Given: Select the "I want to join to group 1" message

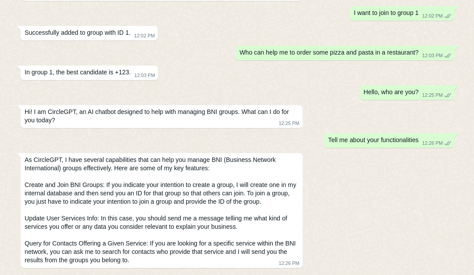Looking at the screenshot, I should coord(386,13).
